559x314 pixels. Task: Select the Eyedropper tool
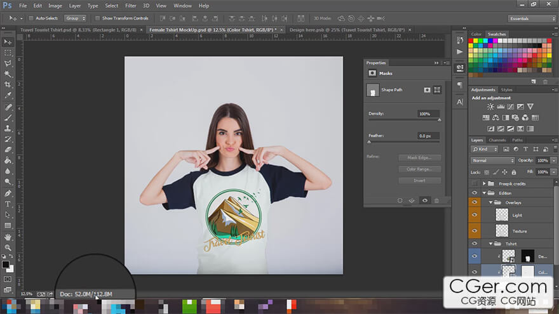[8, 95]
